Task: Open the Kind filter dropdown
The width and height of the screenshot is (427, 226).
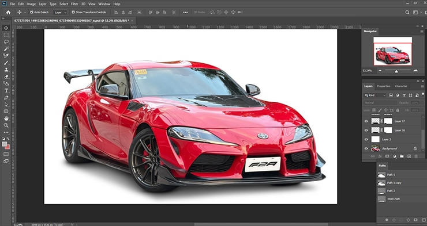Action: pos(375,95)
